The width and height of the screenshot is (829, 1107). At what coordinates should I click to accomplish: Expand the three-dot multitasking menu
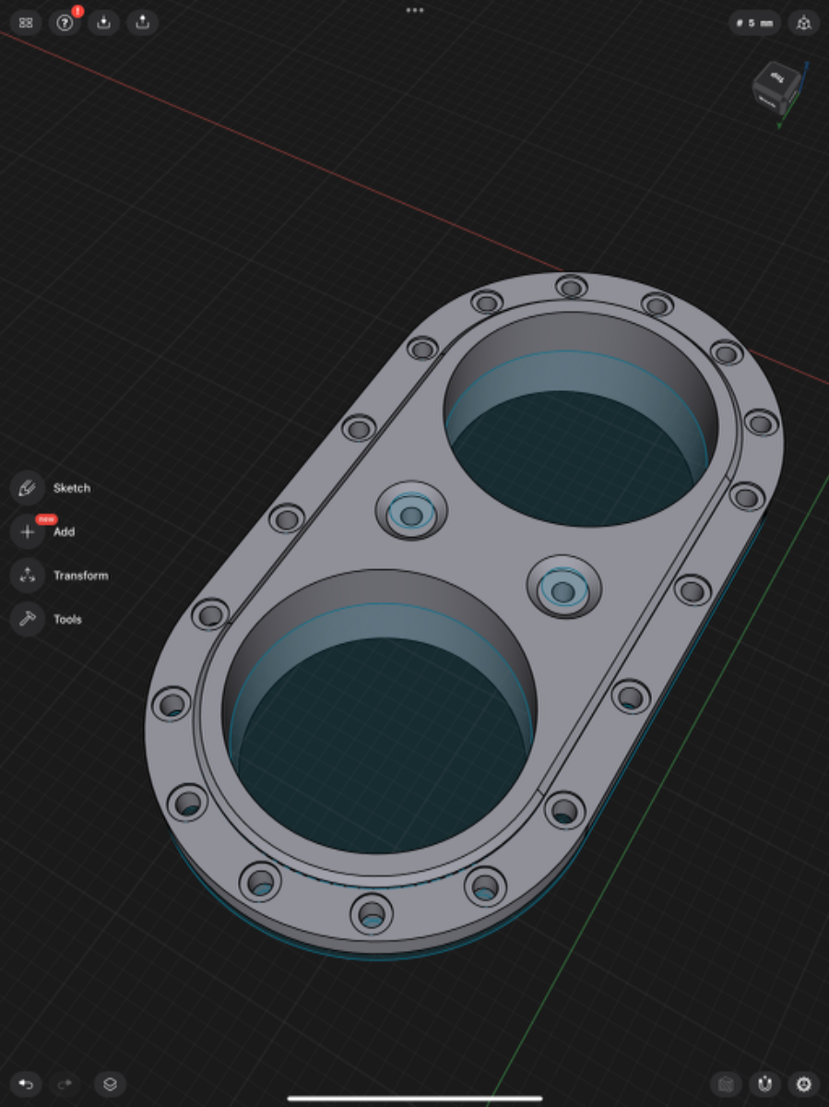tap(415, 10)
